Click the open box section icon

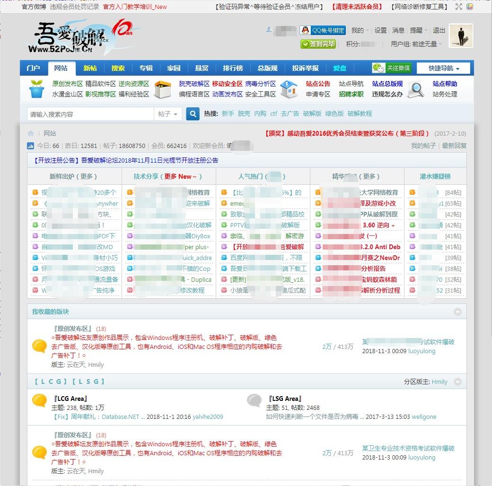click(x=163, y=89)
